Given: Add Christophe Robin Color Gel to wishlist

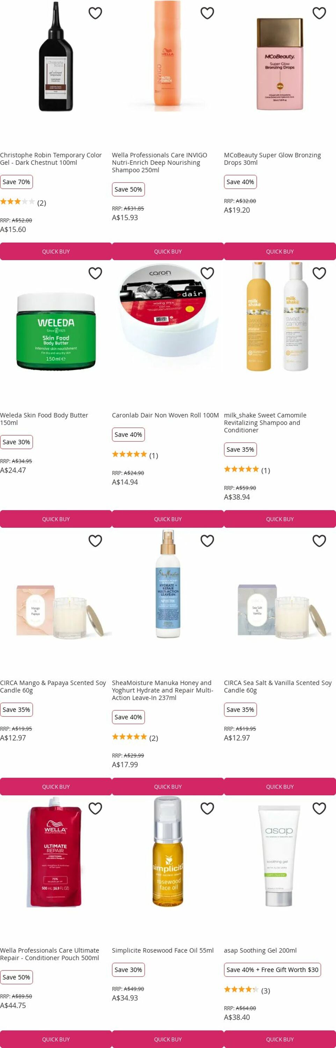Looking at the screenshot, I should (95, 13).
